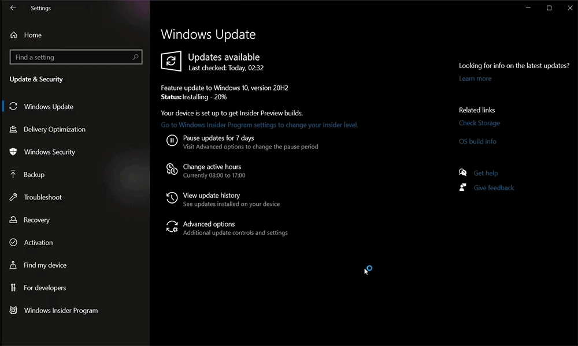Click the gear-sync icon for Advanced options
This screenshot has width=578, height=346.
click(x=172, y=227)
